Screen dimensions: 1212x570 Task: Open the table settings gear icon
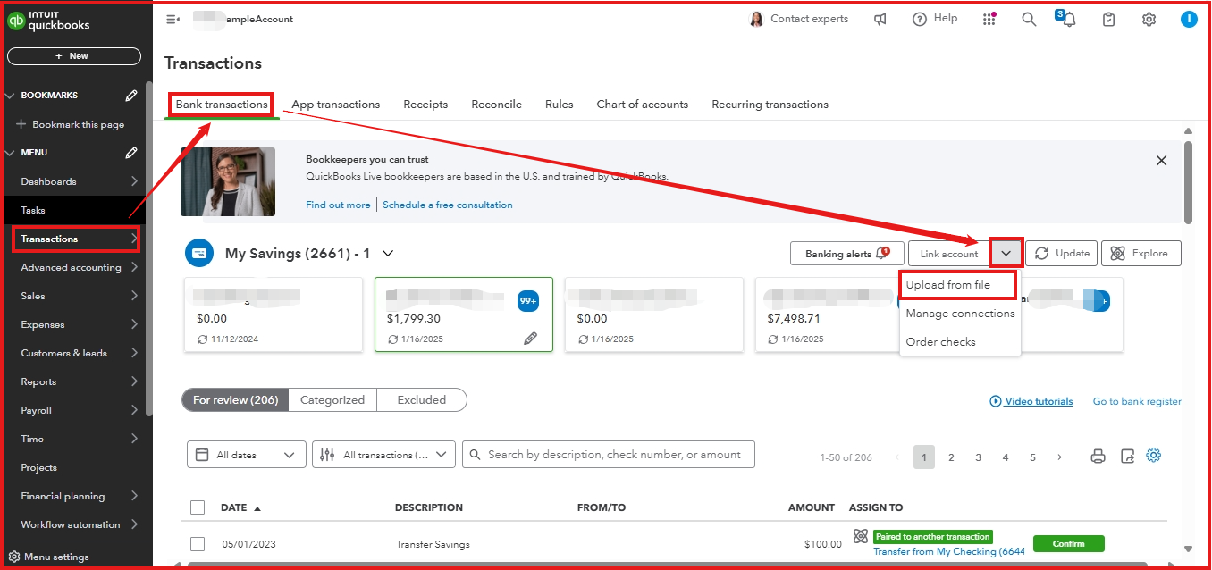click(x=1154, y=455)
